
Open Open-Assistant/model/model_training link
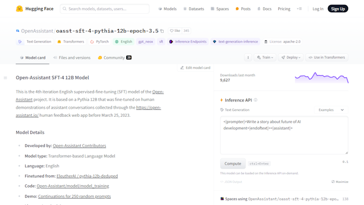click(73, 186)
